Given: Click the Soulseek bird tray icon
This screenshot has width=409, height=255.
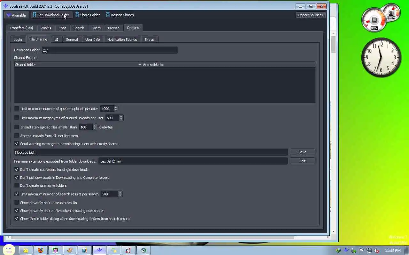Looking at the screenshot, I should pyautogui.click(x=346, y=251).
